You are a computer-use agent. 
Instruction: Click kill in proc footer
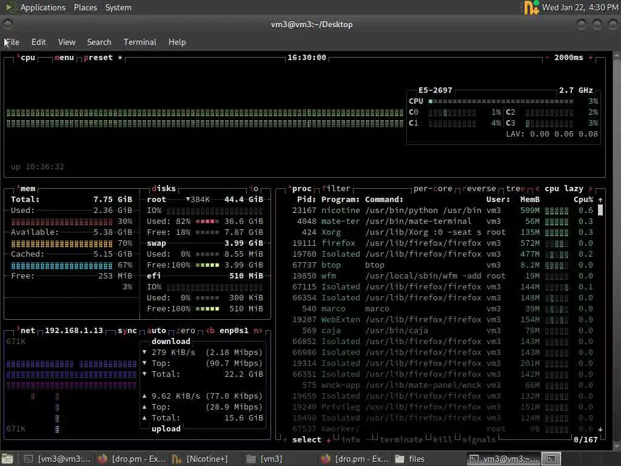pyautogui.click(x=442, y=440)
